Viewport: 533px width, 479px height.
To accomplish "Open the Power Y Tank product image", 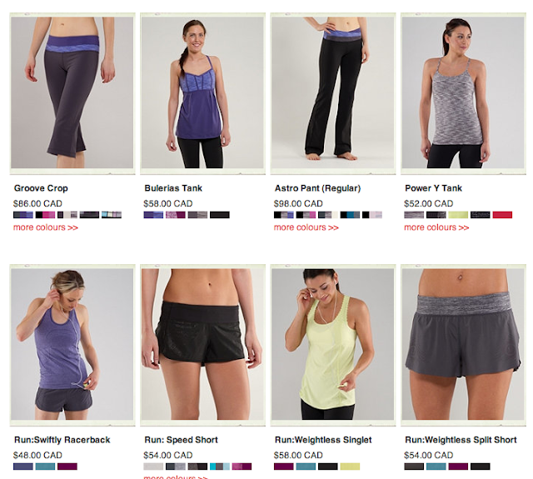I will coord(463,92).
